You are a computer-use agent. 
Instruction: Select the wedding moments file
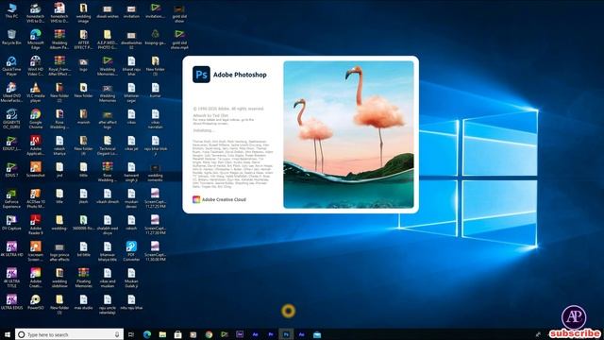pyautogui.click(x=155, y=172)
